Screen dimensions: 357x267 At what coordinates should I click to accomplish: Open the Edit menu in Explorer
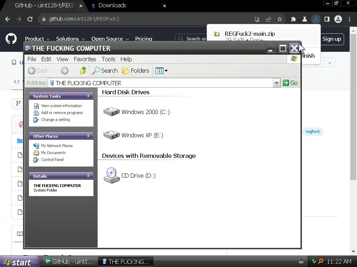(x=46, y=59)
